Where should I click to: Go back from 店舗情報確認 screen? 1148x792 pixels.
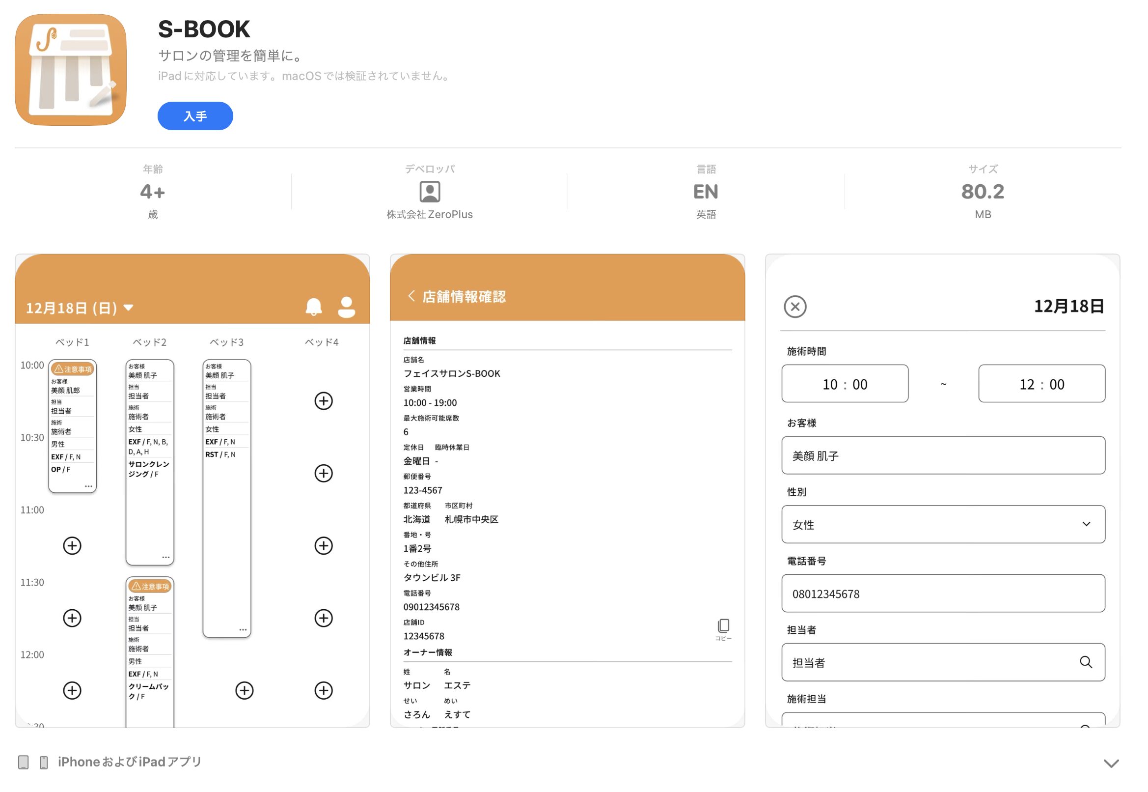[x=411, y=296]
